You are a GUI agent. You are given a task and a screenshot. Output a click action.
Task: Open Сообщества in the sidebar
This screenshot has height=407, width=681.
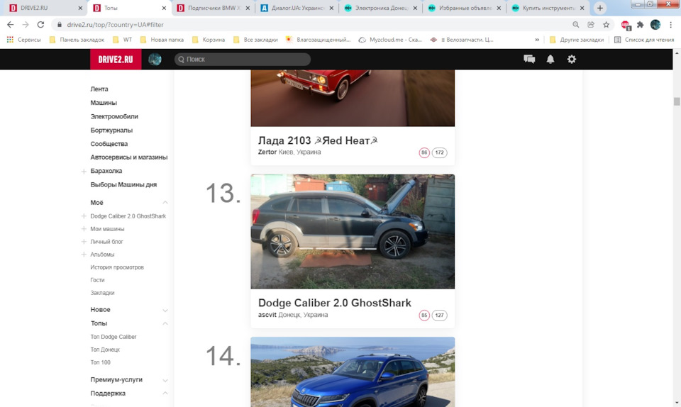point(109,144)
